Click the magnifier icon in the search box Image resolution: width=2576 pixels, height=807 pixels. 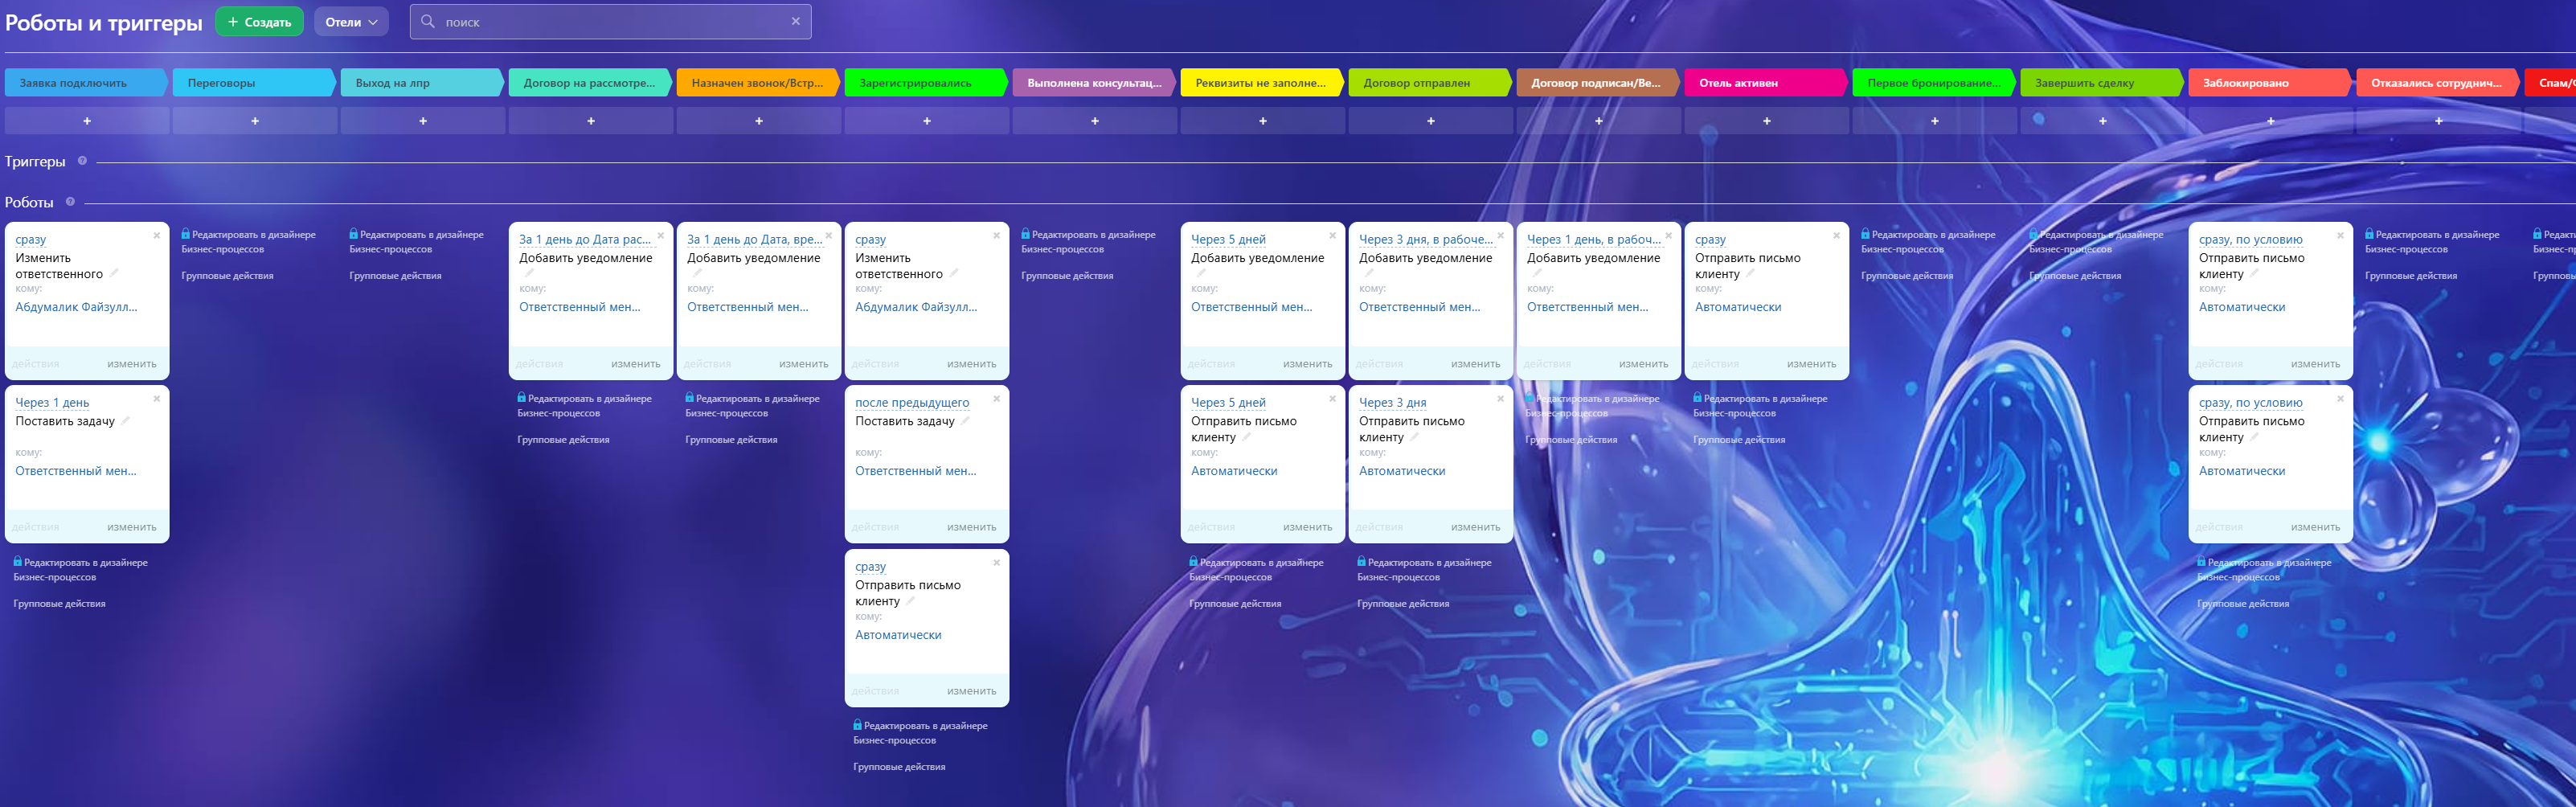427,21
